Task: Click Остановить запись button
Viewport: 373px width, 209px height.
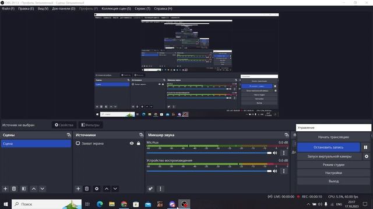Action: 329,147
